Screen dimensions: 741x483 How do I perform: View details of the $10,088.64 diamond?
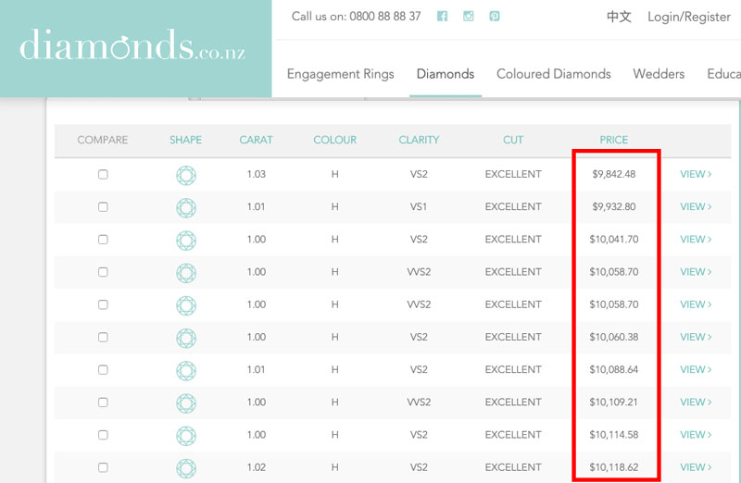click(696, 369)
